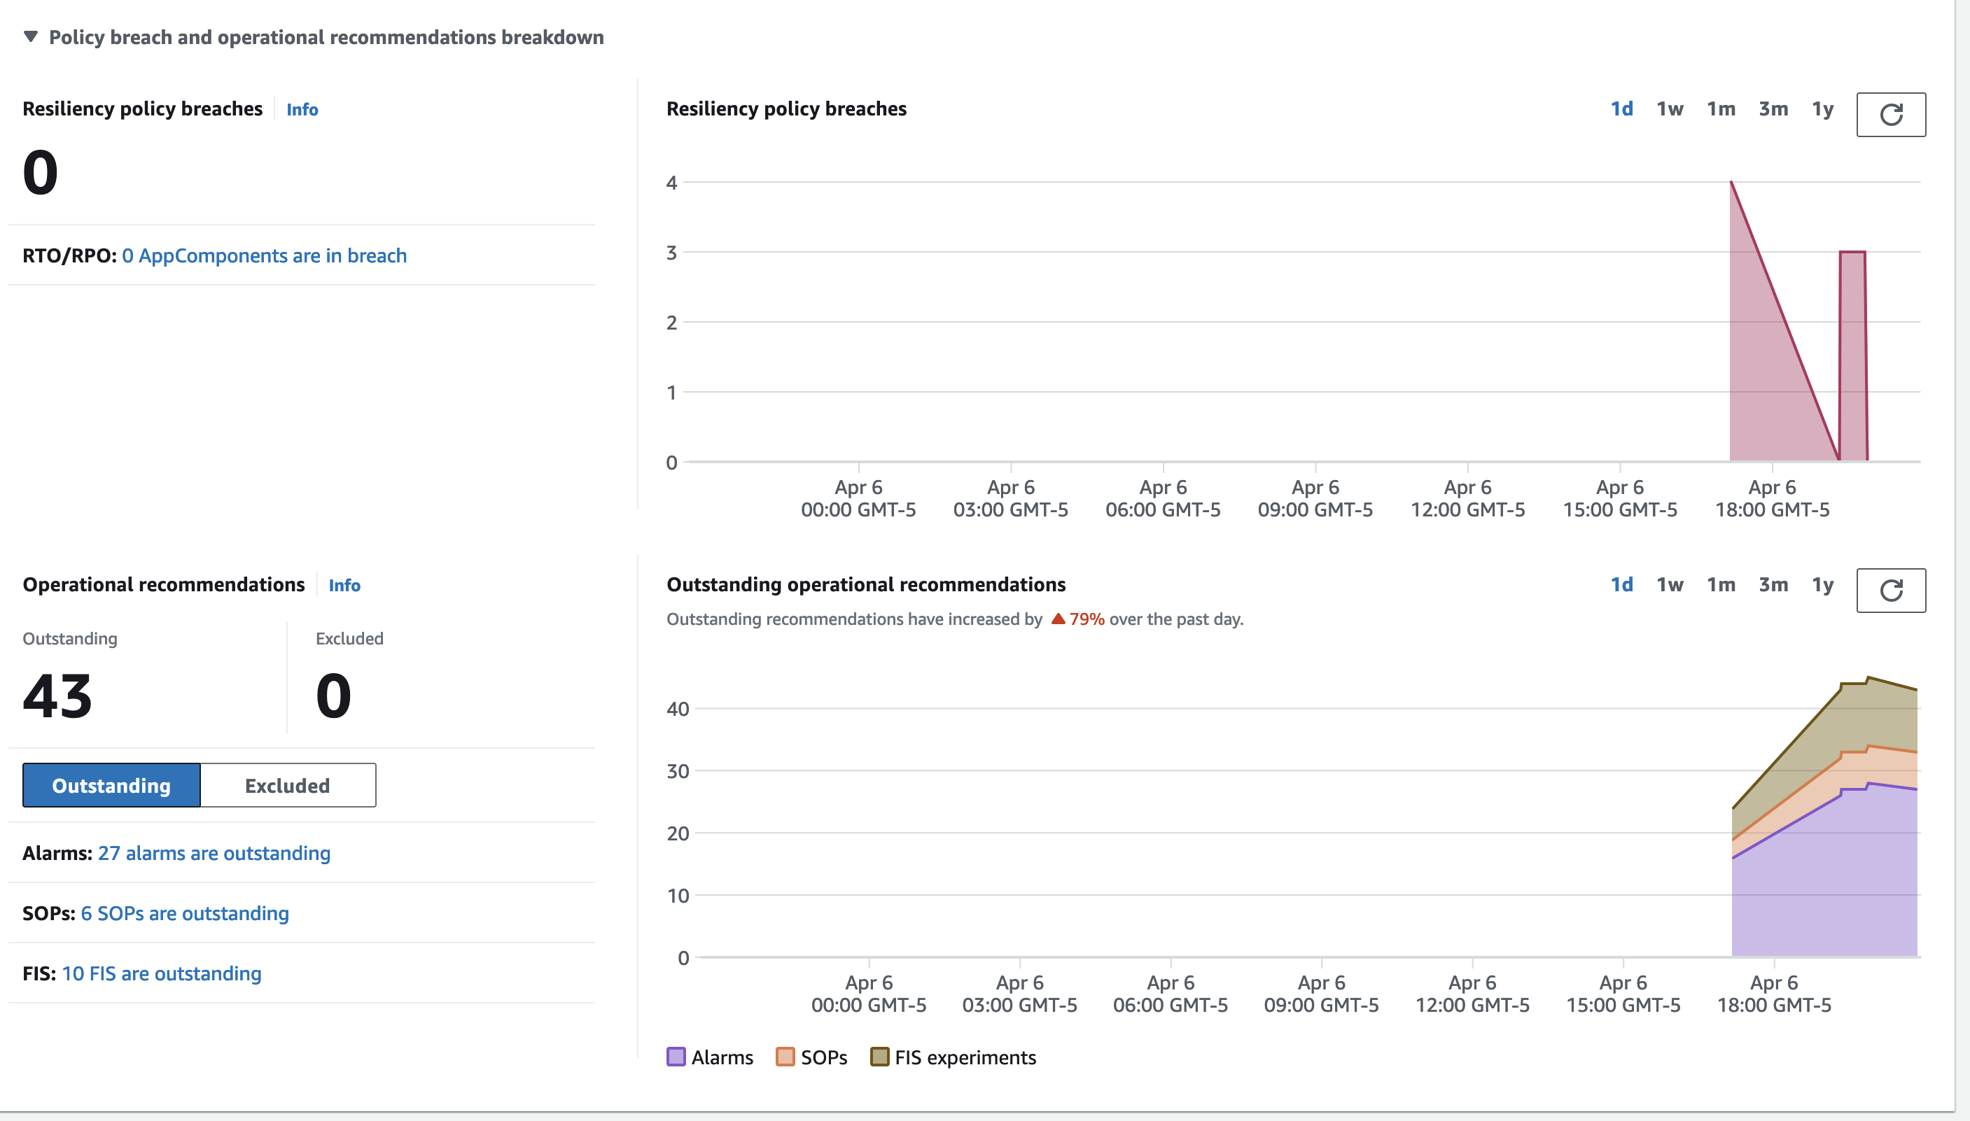Refresh the Resiliency policy breaches chart
1970x1121 pixels.
point(1891,115)
